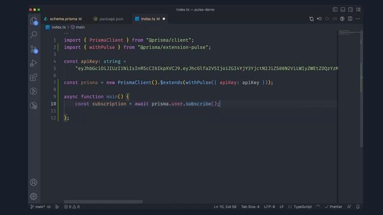Toggle the primary sidebar layout icon

pyautogui.click(x=335, y=10)
